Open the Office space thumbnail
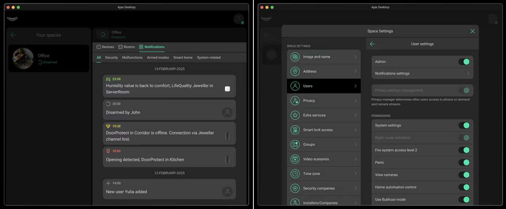The image size is (506, 209). coord(23,58)
